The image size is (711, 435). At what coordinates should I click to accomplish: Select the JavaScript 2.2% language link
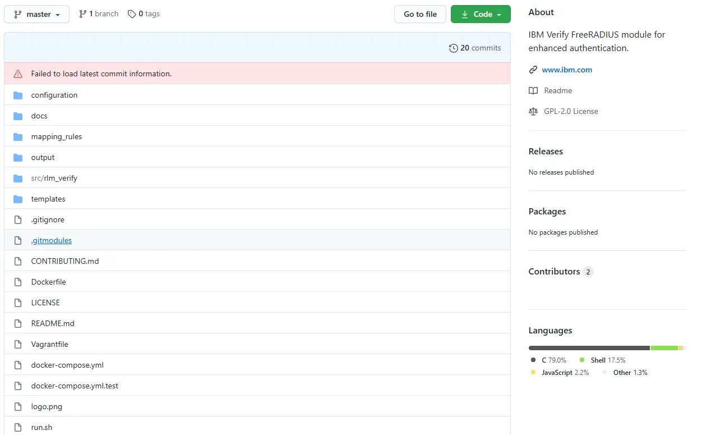click(x=560, y=372)
